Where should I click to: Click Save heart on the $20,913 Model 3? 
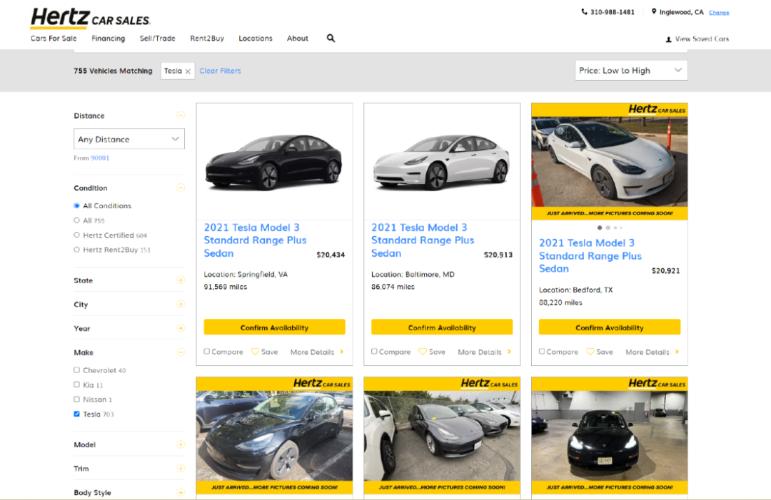tap(423, 352)
